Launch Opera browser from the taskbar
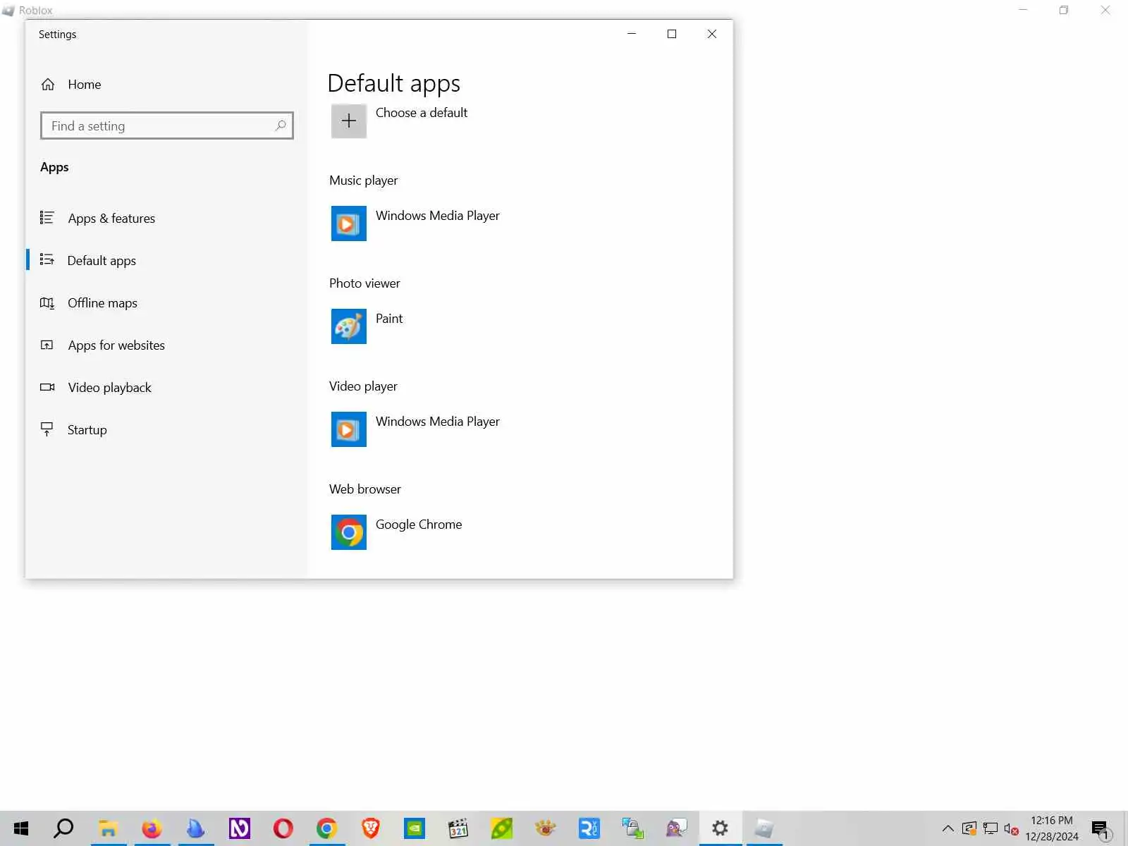 click(283, 828)
